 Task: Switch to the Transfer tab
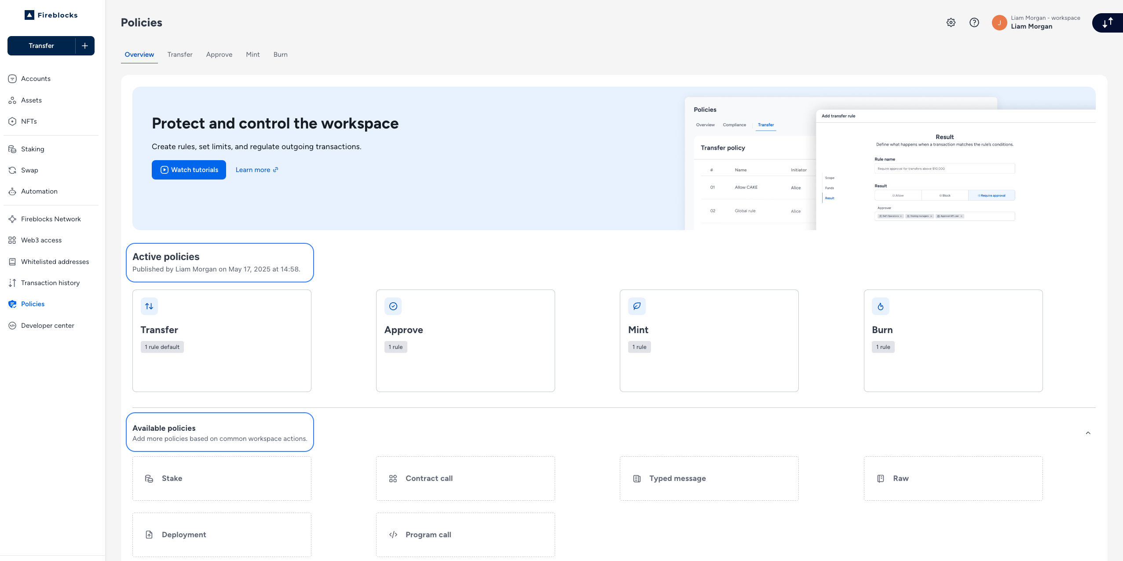(180, 55)
